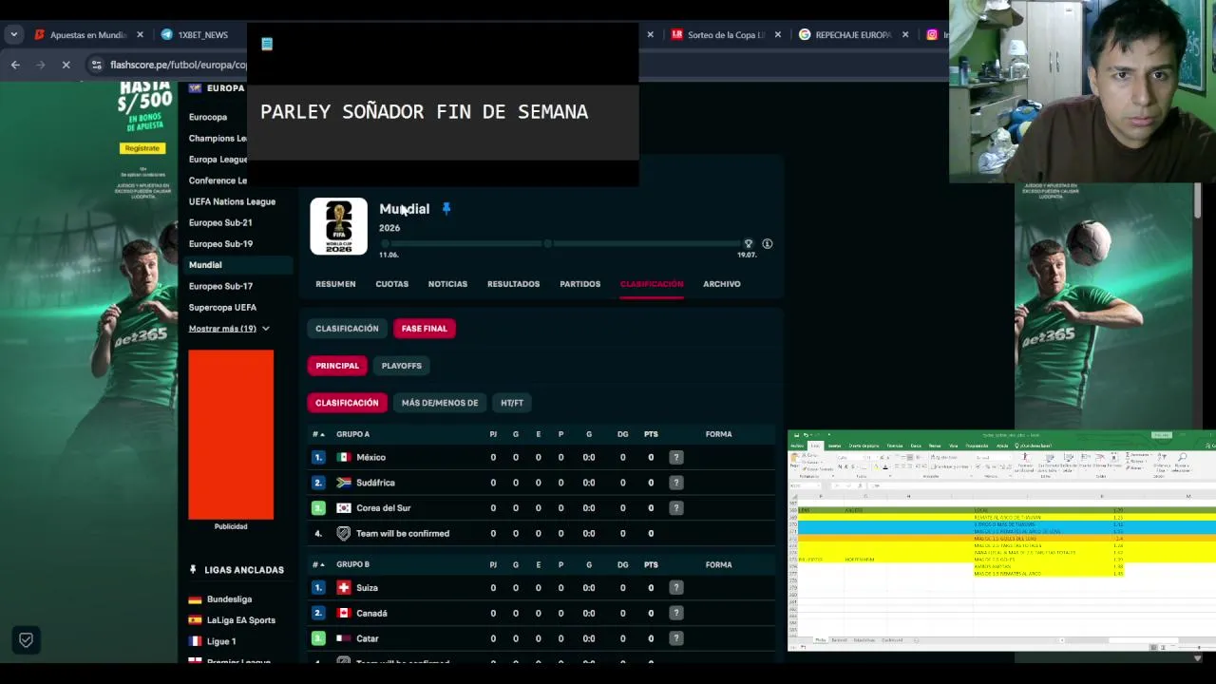The width and height of the screenshot is (1216, 684).
Task: Close the Apuestas en Mundial tab
Action: coord(140,35)
